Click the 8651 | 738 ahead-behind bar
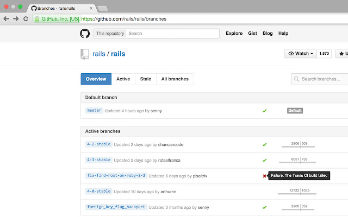Viewport: 348px width, 217px height. [x=297, y=161]
